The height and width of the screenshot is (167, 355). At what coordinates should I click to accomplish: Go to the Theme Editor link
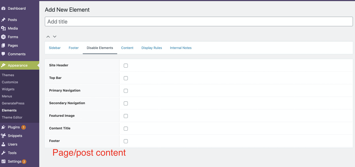pyautogui.click(x=12, y=117)
